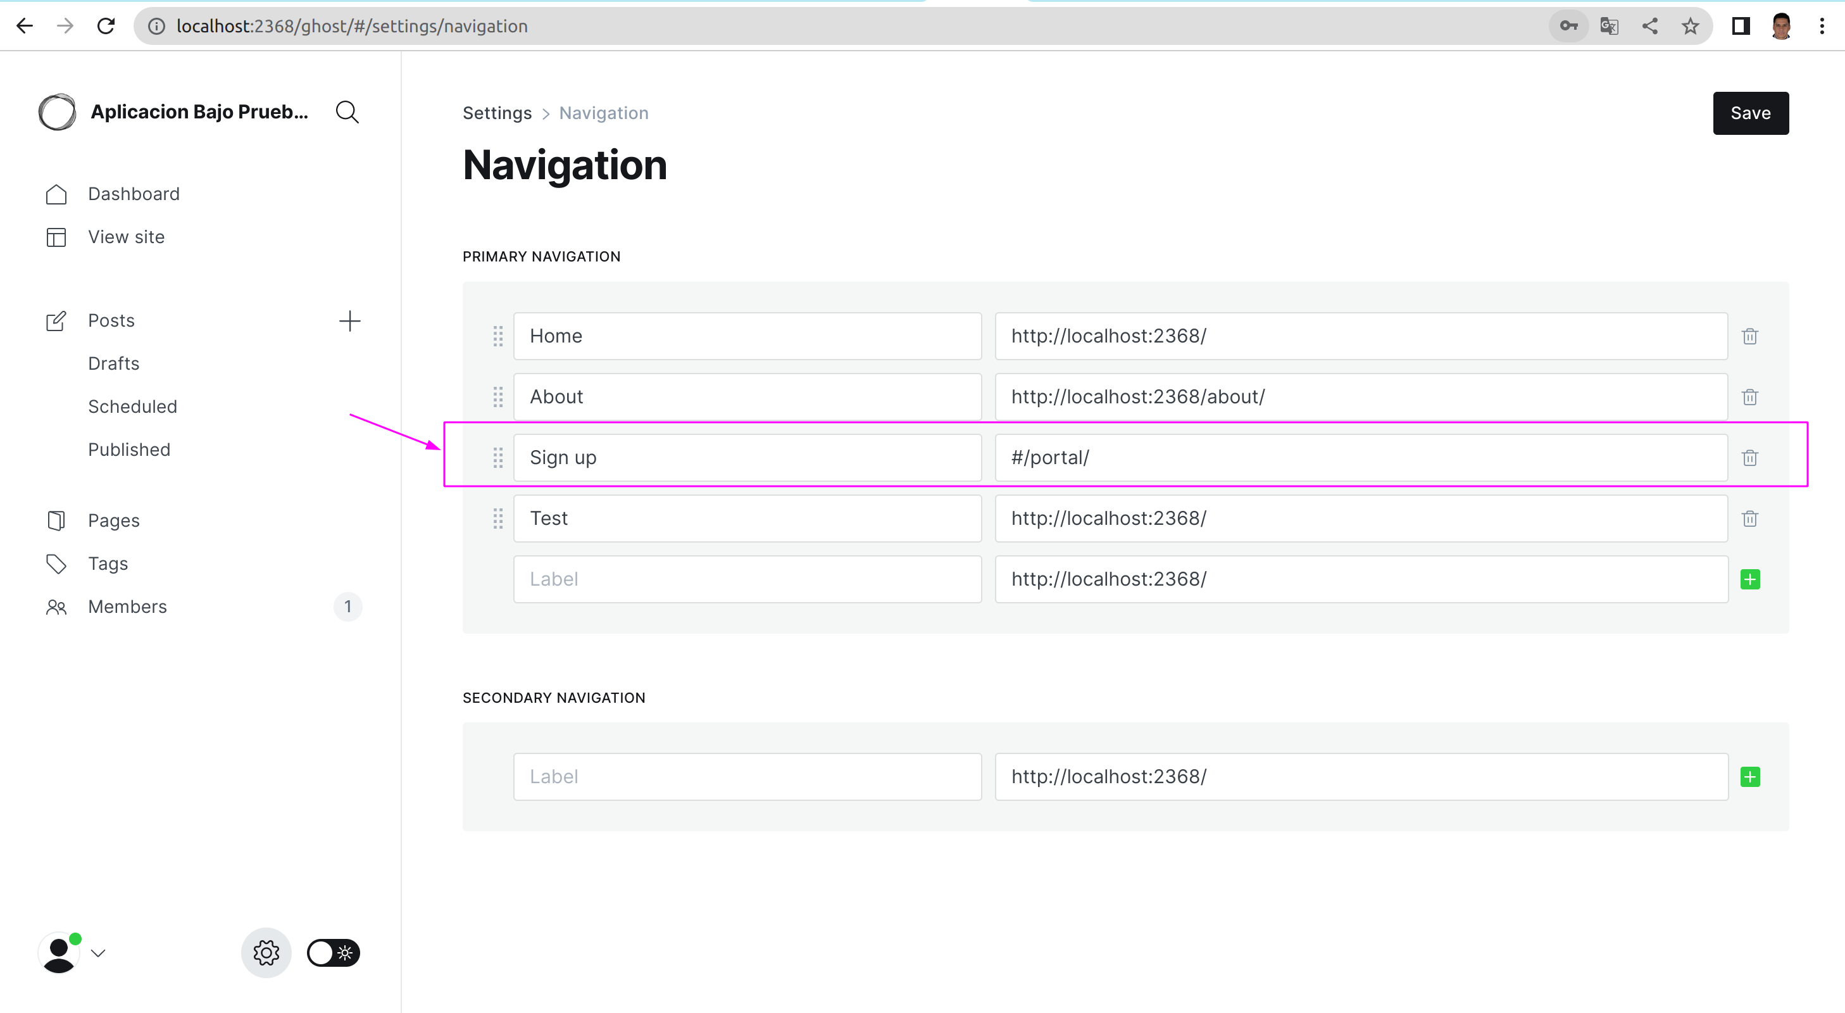Go to Dashboard in sidebar
The width and height of the screenshot is (1845, 1013).
point(133,194)
